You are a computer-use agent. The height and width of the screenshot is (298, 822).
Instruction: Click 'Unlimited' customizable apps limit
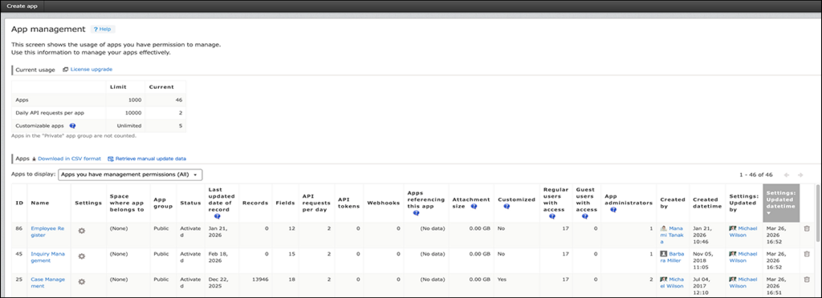point(130,126)
